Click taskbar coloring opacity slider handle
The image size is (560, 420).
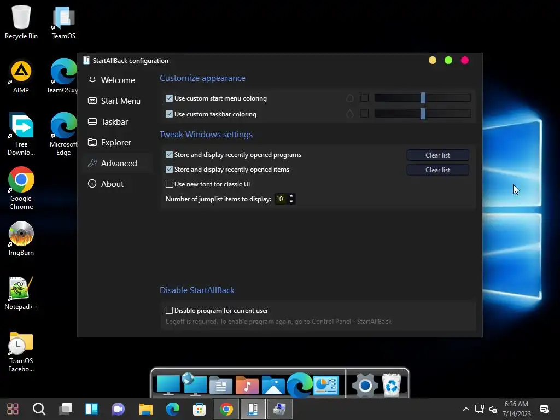[423, 114]
